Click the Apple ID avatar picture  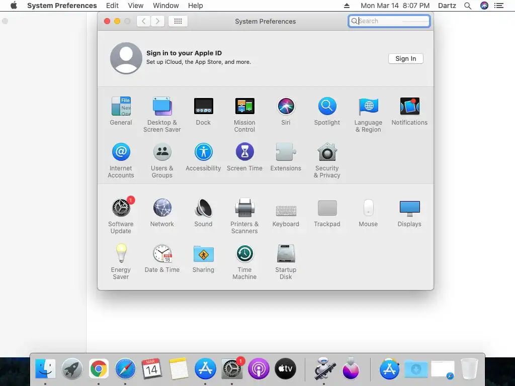[x=126, y=58]
